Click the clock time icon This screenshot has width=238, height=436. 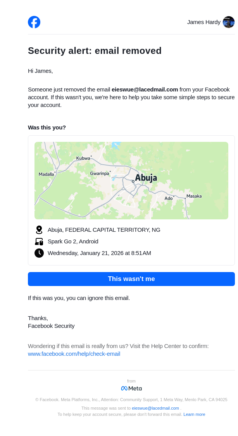(39, 253)
